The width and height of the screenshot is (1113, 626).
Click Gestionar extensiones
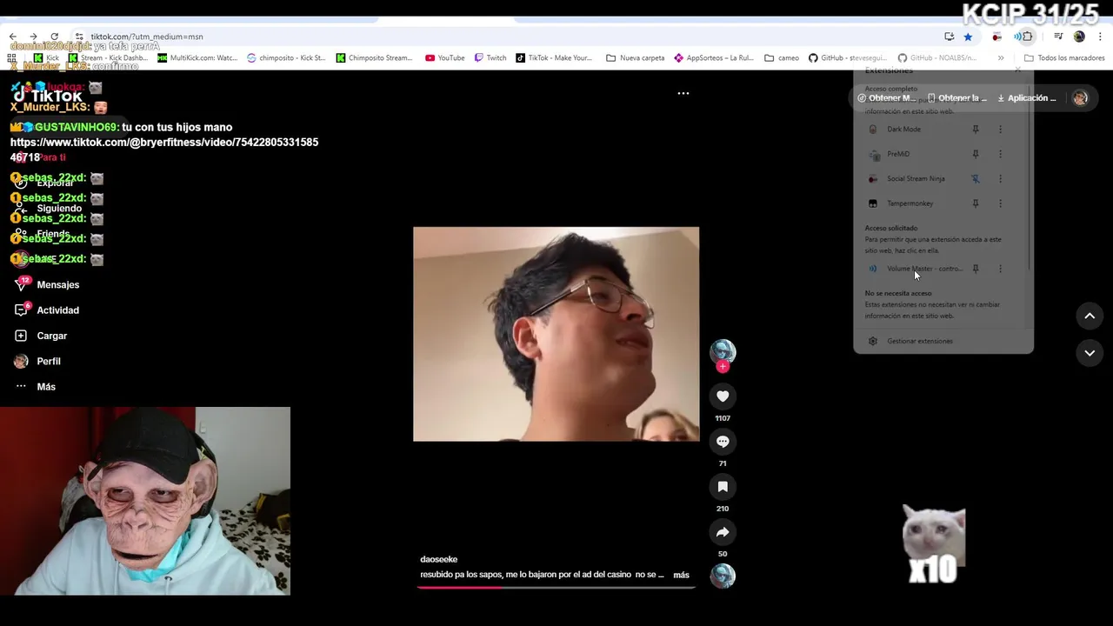(920, 341)
